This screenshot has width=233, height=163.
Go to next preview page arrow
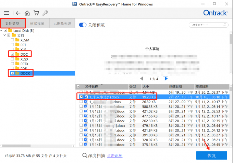point(166,79)
